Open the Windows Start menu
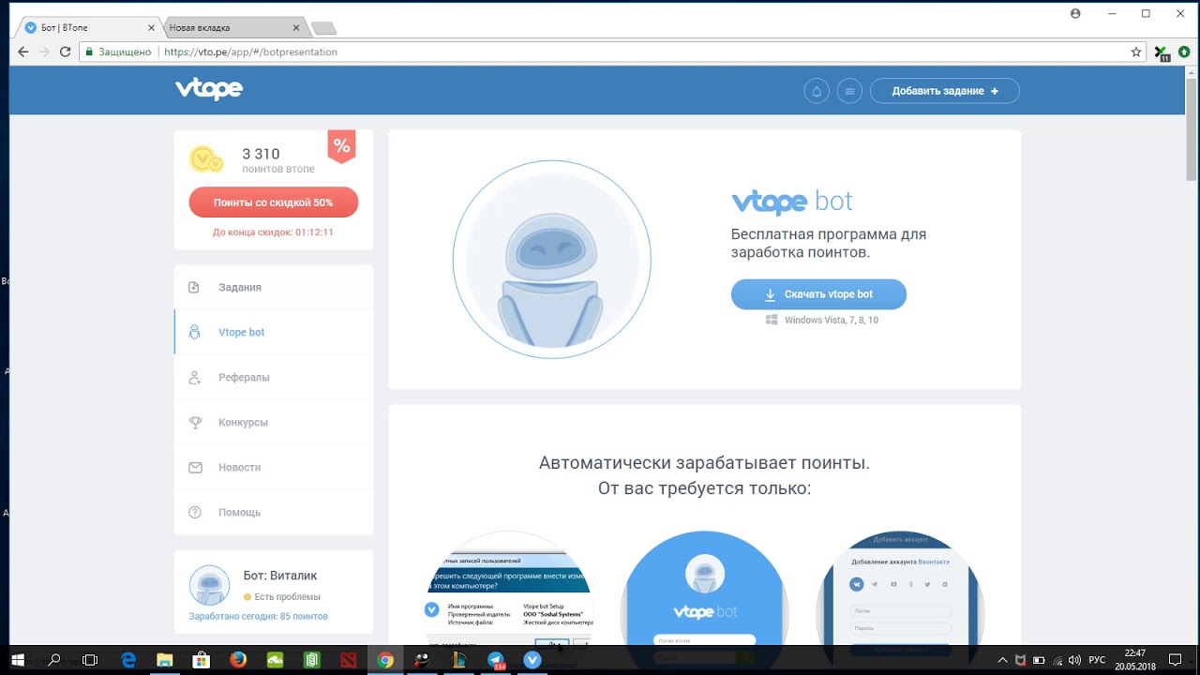This screenshot has height=675, width=1200. (17, 660)
